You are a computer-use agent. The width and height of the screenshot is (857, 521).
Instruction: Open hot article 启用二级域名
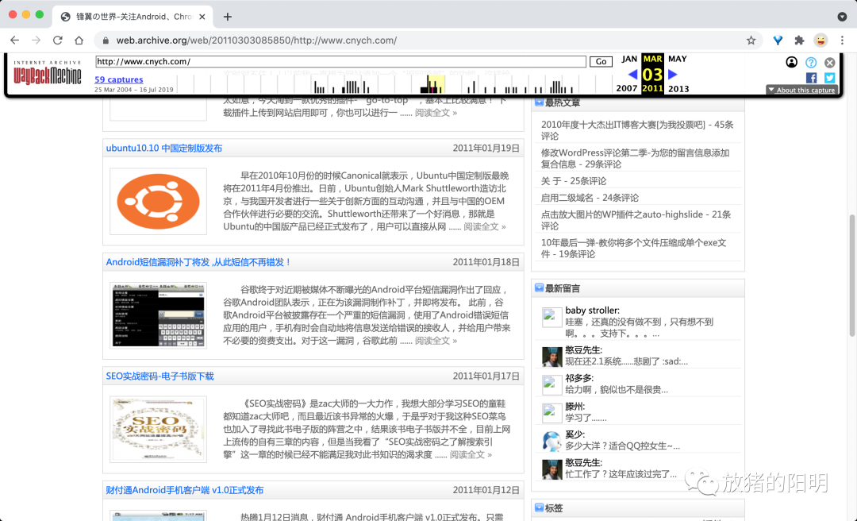click(x=590, y=198)
